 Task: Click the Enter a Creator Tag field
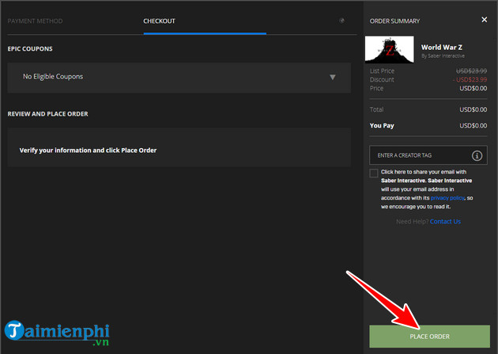tap(428, 155)
